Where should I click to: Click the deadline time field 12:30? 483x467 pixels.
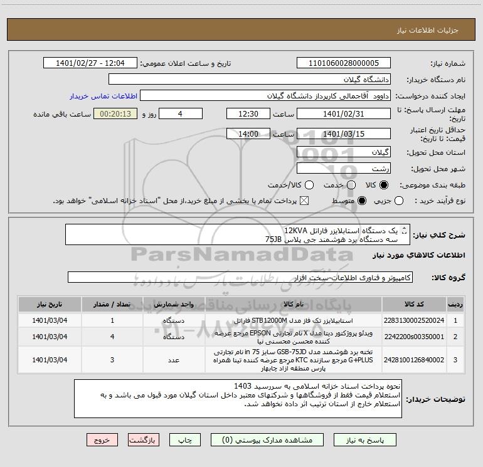(x=248, y=113)
